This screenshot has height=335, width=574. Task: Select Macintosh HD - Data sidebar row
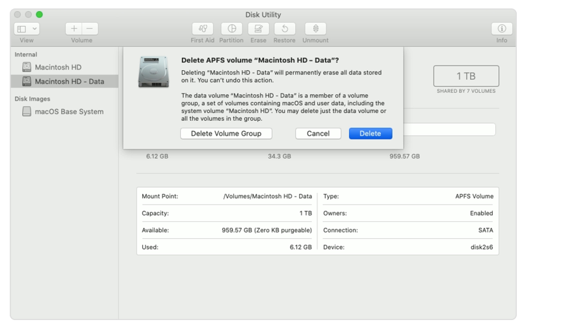click(x=64, y=81)
